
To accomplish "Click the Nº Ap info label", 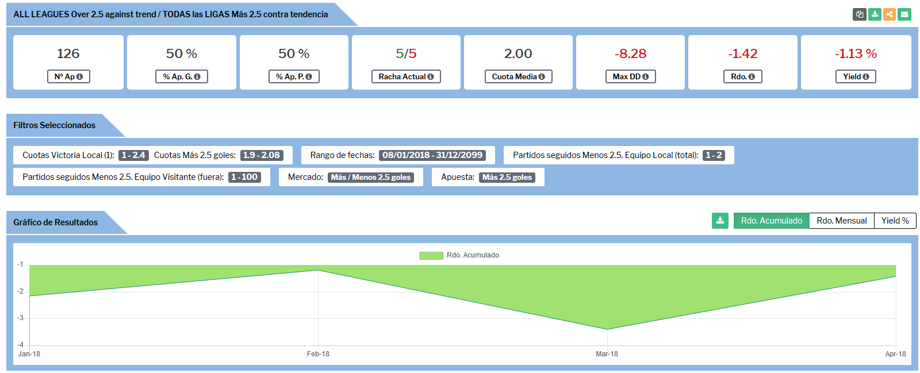I will click(x=68, y=76).
